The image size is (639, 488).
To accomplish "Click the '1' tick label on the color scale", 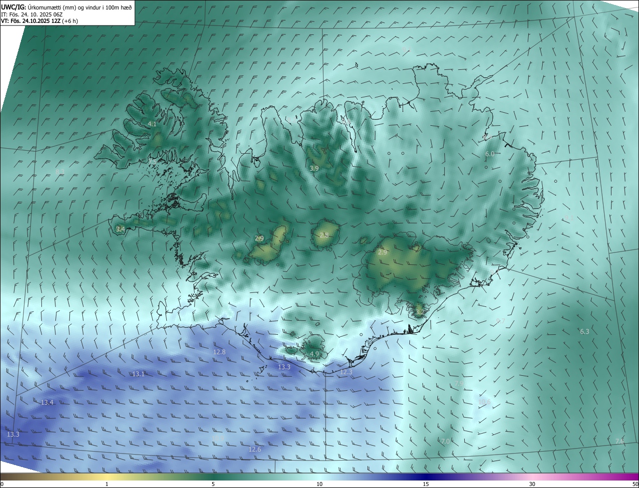I will pos(107,484).
